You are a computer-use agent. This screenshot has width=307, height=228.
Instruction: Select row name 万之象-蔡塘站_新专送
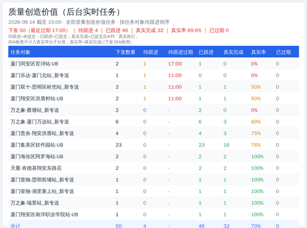click(x=35, y=110)
